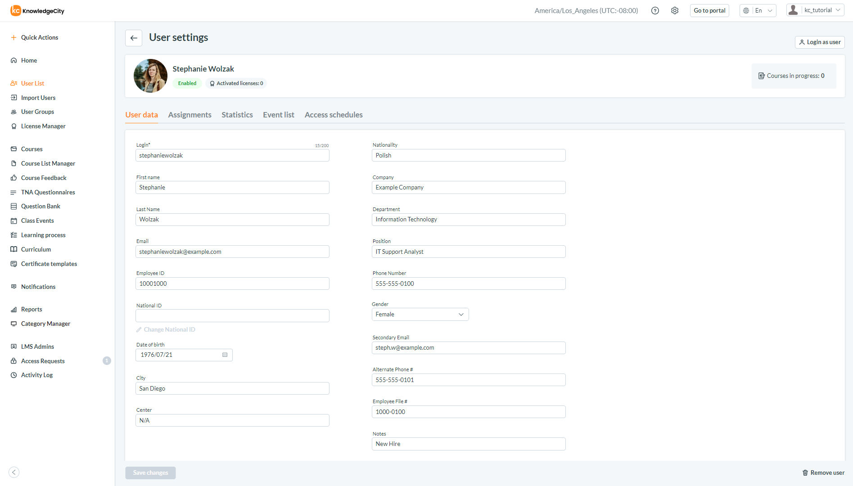
Task: Click the Go to portal button
Action: click(709, 11)
